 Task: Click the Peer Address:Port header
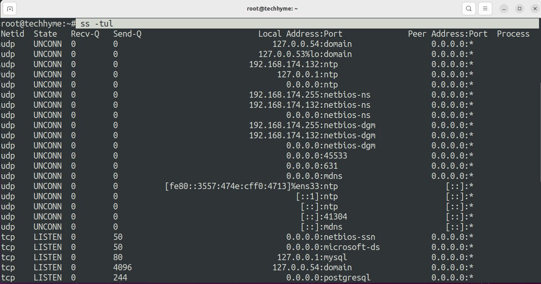coord(448,34)
